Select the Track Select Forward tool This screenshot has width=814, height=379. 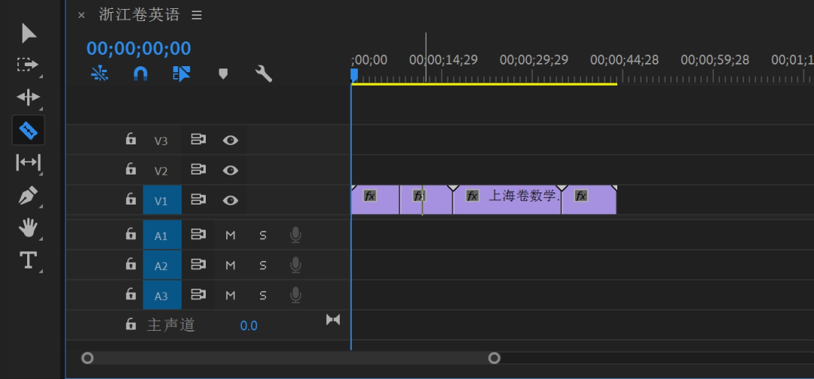(x=28, y=65)
